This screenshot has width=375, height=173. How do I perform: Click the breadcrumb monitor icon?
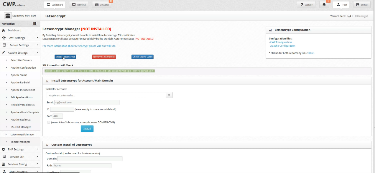pyautogui.click(x=349, y=16)
